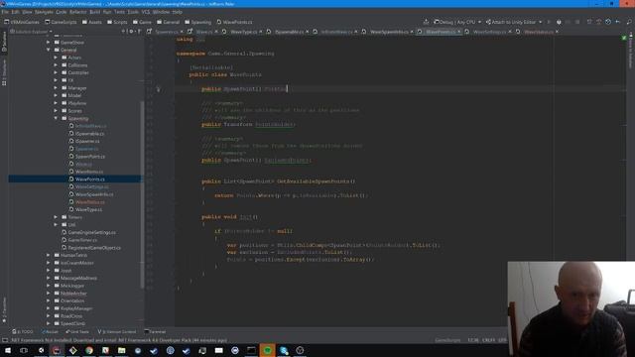Open File Explorer from the taskbar
635x357 pixels.
click(121, 350)
